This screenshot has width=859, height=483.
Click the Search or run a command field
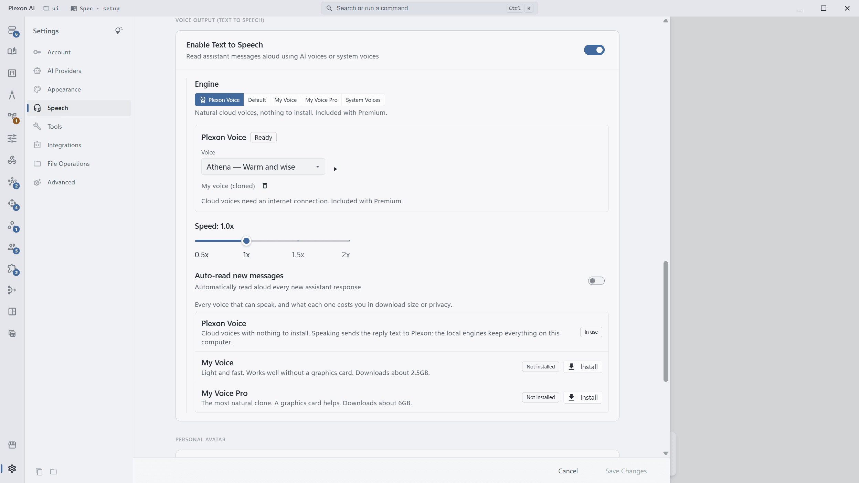[429, 8]
